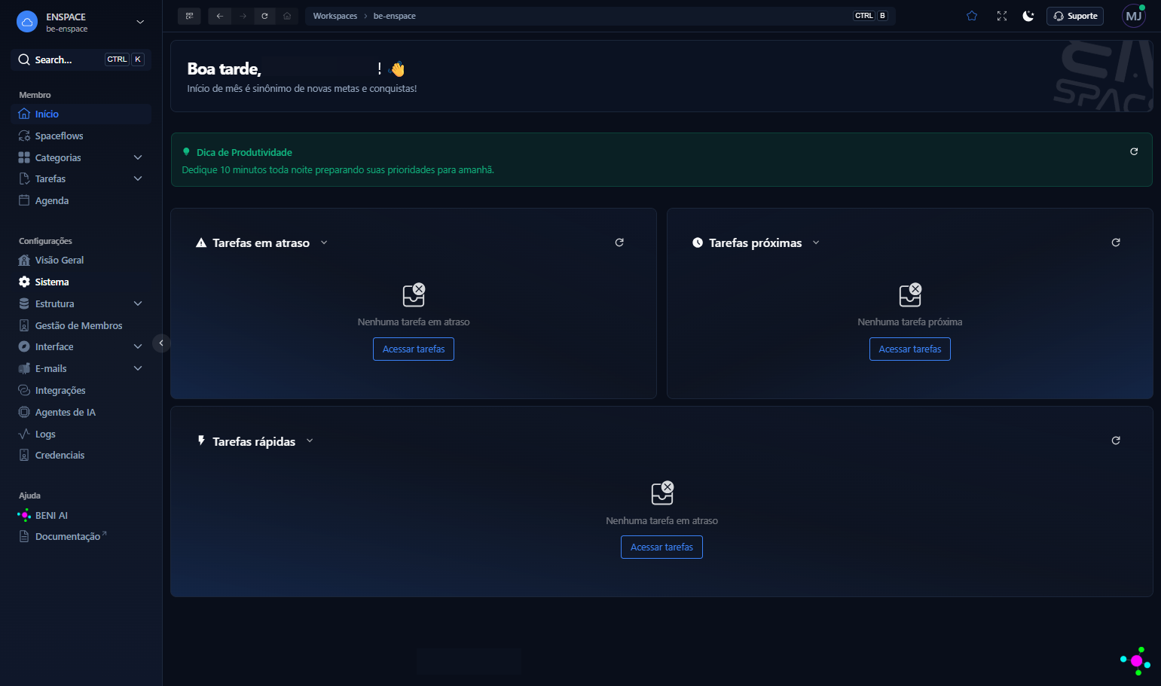Navigate forward with the right arrow
1161x686 pixels.
pos(243,16)
